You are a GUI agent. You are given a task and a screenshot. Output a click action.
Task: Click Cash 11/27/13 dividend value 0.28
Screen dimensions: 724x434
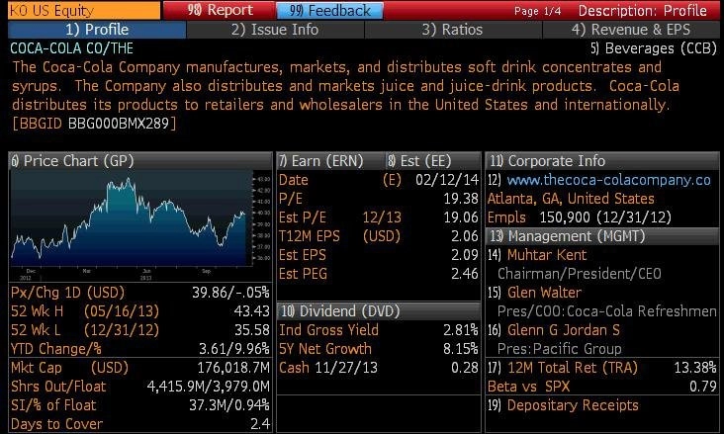pyautogui.click(x=465, y=368)
